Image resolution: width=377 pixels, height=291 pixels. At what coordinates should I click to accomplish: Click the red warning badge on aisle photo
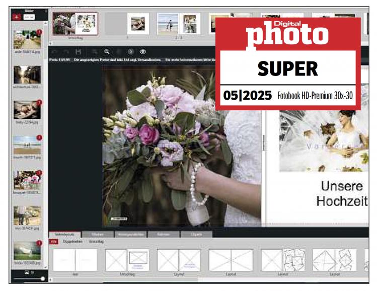tap(39, 32)
